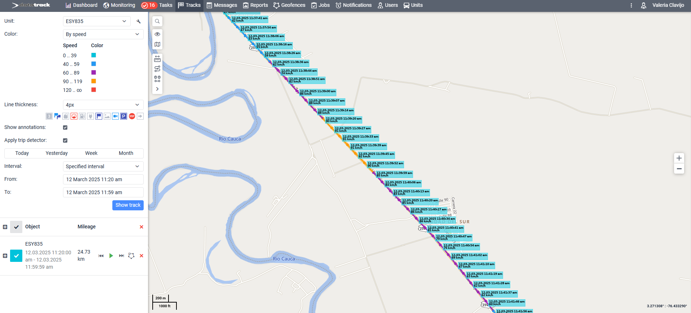Select the Yesterday interval shortcut
691x313 pixels.
pyautogui.click(x=57, y=153)
